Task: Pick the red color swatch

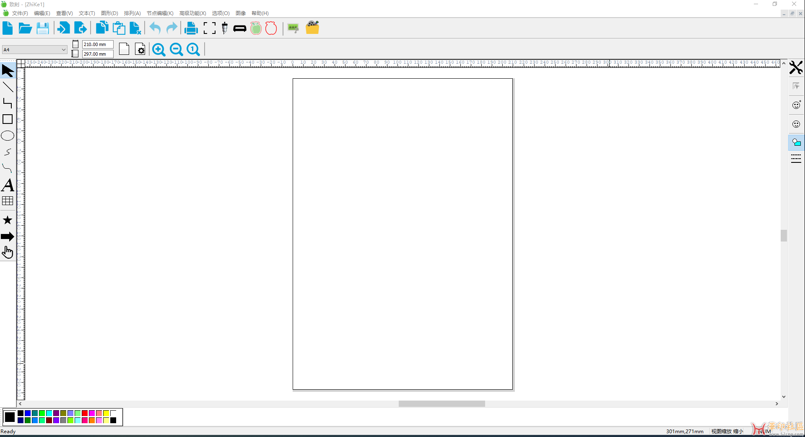Action: point(85,413)
